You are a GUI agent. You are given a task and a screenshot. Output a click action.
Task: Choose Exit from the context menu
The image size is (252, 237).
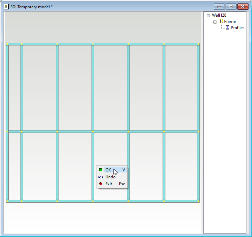[x=109, y=184]
